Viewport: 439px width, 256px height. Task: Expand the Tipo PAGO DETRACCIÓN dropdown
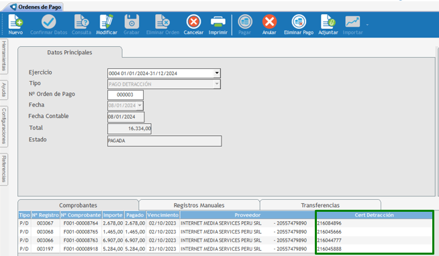[217, 84]
